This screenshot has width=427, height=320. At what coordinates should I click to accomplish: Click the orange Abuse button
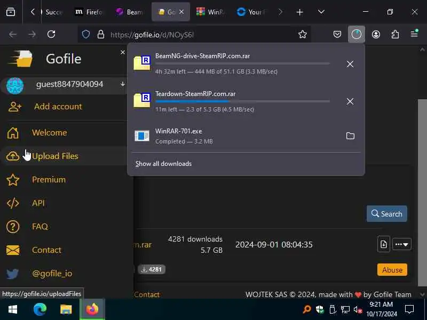point(392,270)
